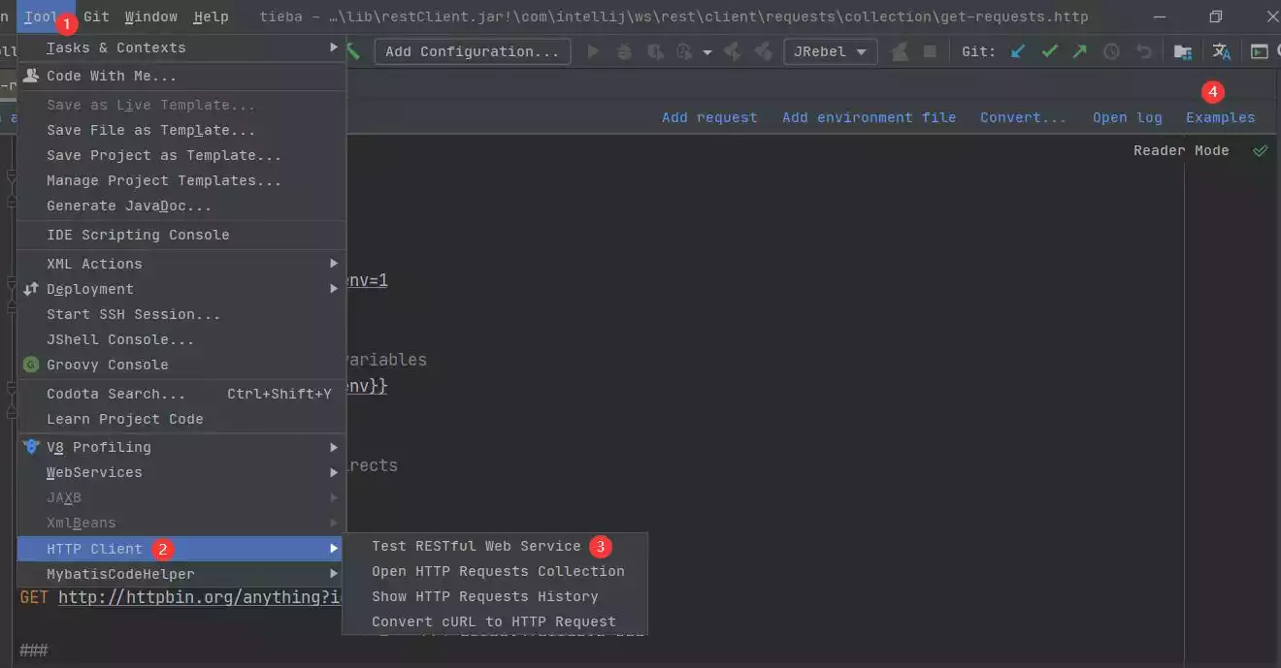1281x668 pixels.
Task: Toggle Reader Mode in the editor
Action: tap(1181, 150)
